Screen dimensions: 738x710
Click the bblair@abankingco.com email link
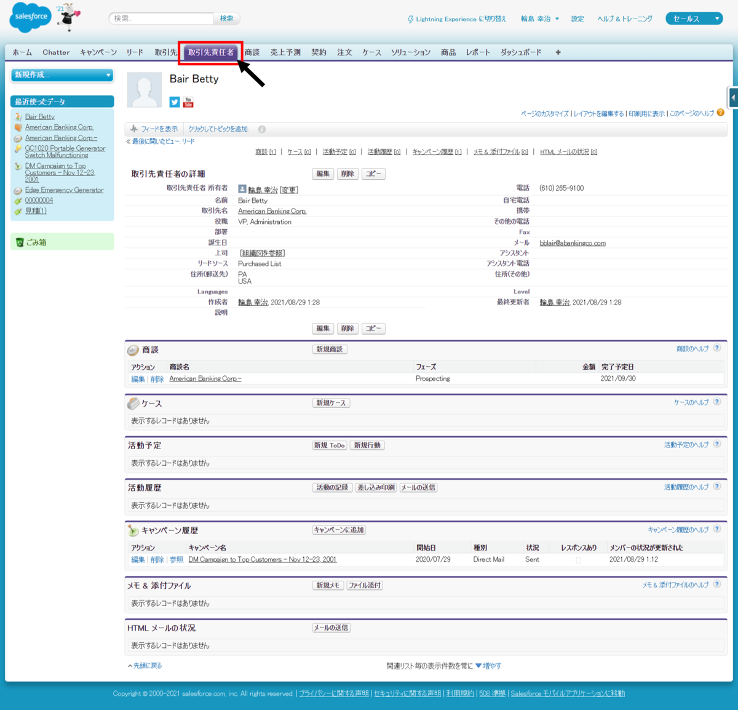tap(573, 243)
